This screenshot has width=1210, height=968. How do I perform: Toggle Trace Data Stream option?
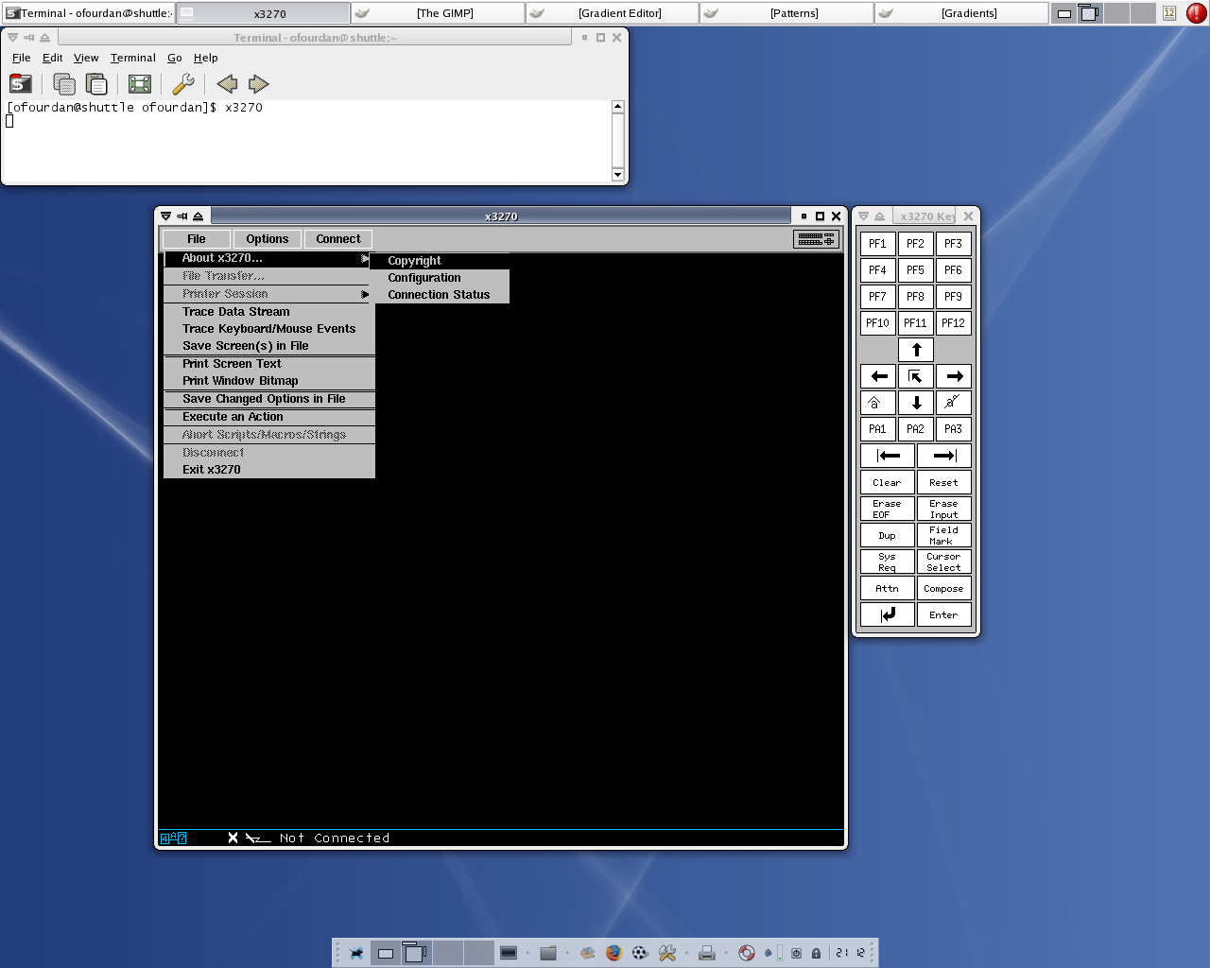pyautogui.click(x=236, y=312)
